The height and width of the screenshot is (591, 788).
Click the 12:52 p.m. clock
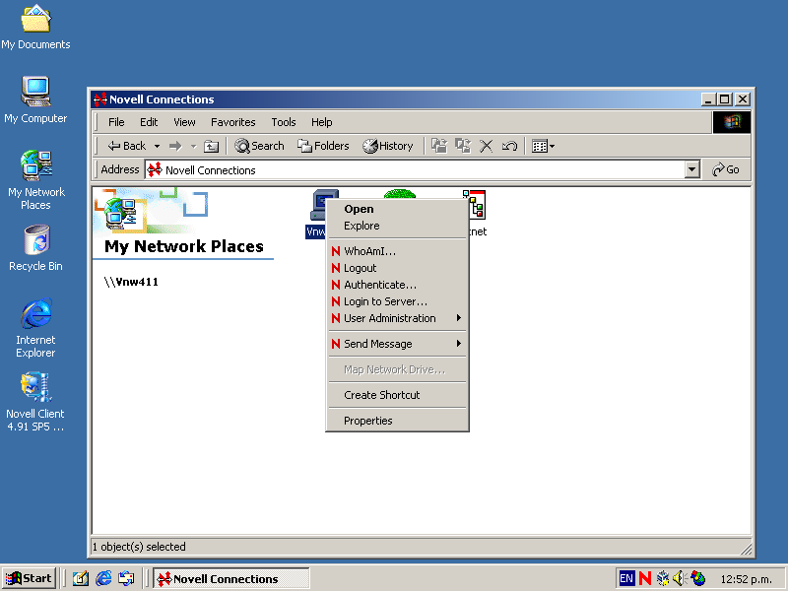(x=746, y=579)
